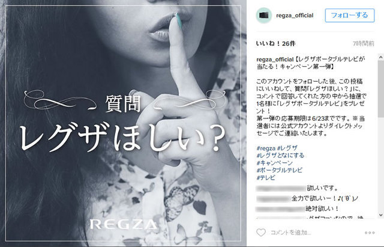Open regza_official username link in header
384x247 pixels.
(295, 16)
